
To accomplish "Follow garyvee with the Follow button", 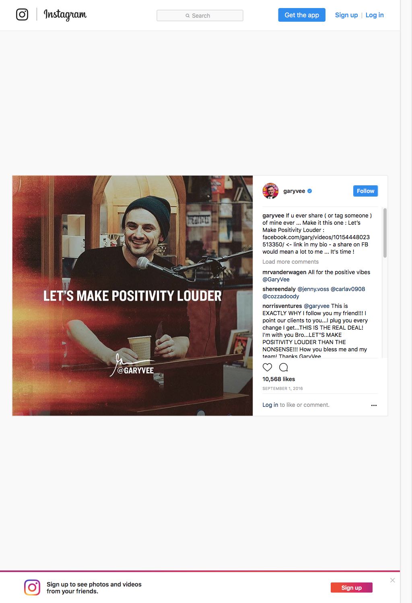I will pos(365,191).
